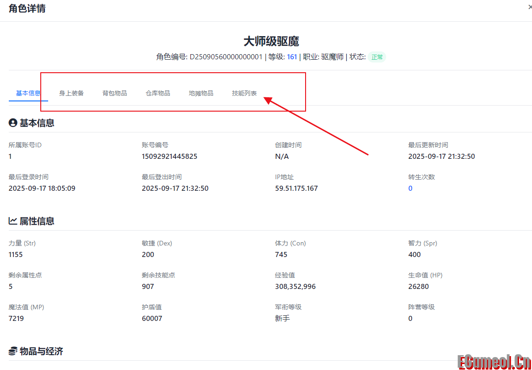Click the line-chart icon beside 属性信息 heading
This screenshot has height=370, width=532.
[13, 221]
